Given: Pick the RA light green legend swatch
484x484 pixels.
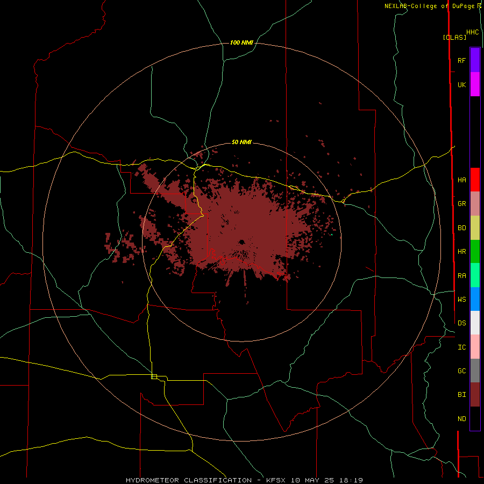Looking at the screenshot, I should click(475, 275).
